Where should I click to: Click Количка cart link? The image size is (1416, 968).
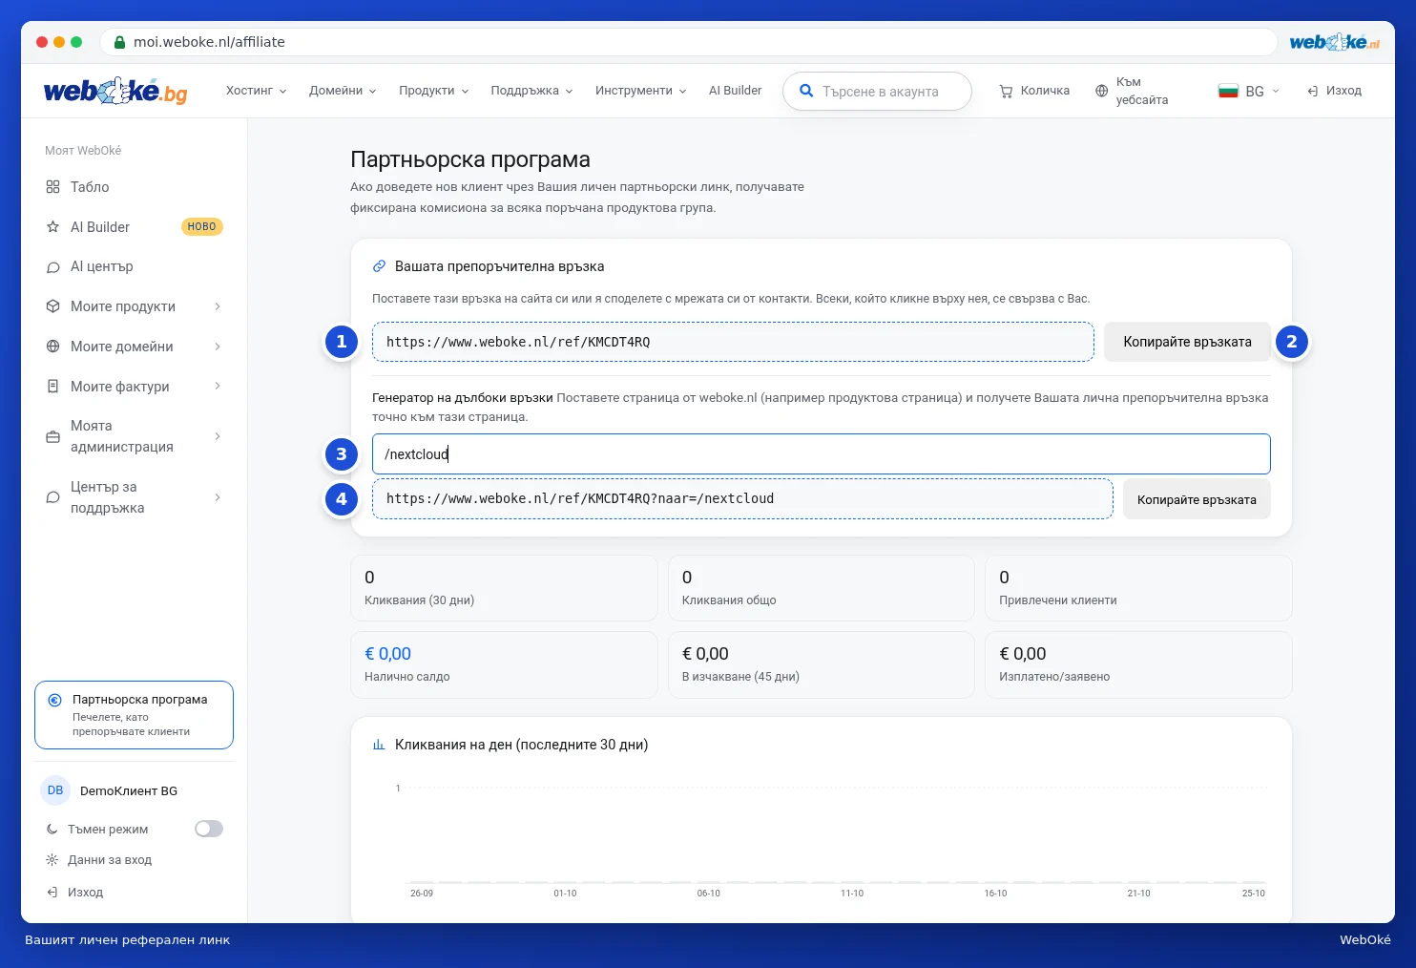point(1034,91)
